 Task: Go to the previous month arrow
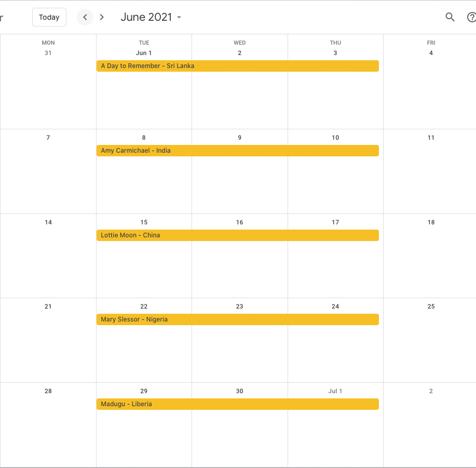[x=85, y=17]
